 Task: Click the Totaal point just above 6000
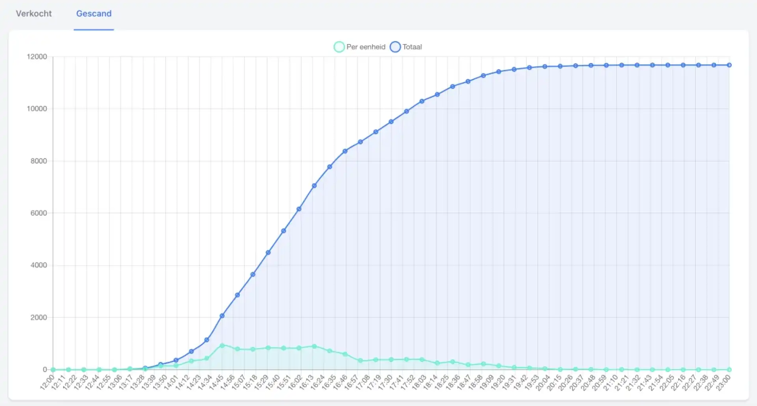299,209
